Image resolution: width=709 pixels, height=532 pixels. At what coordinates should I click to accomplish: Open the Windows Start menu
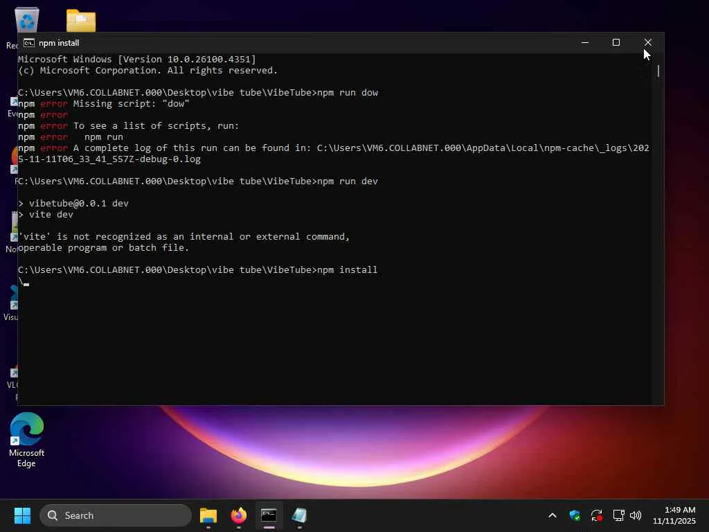click(22, 515)
